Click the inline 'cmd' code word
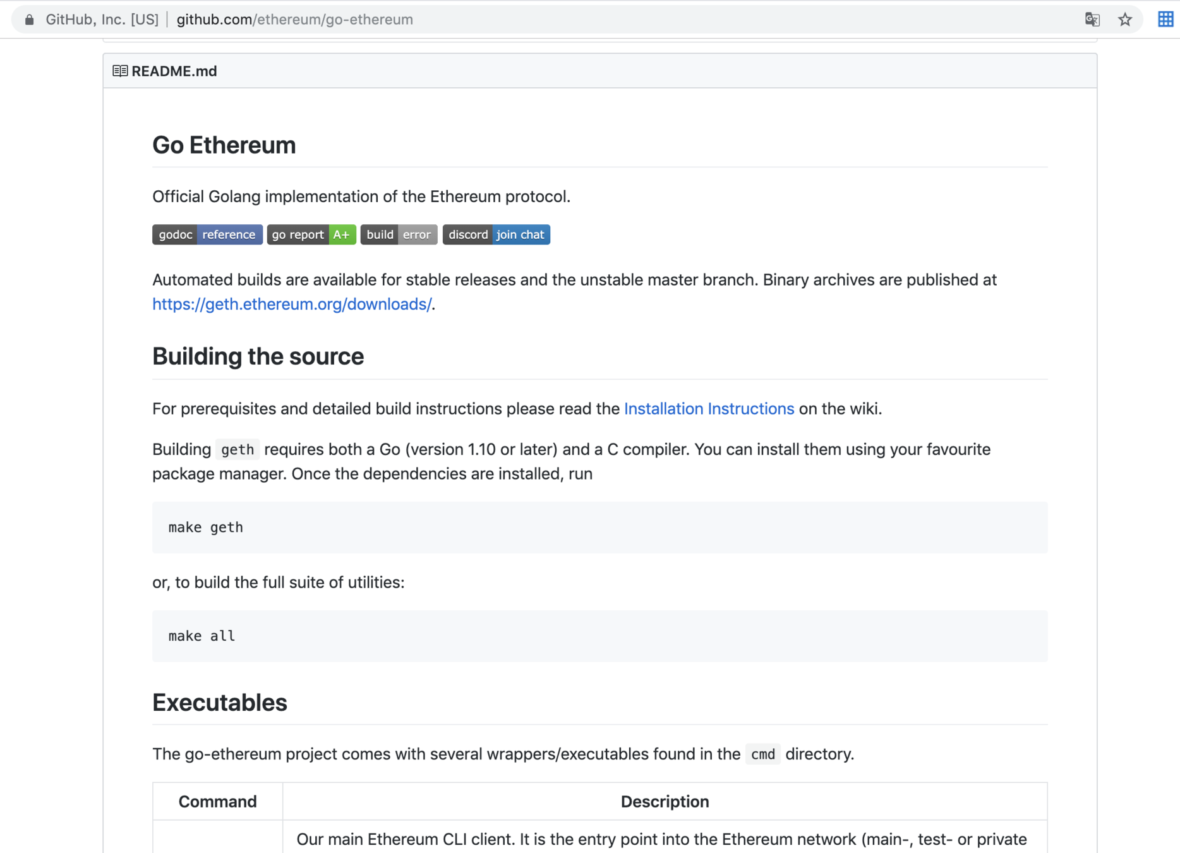 pyautogui.click(x=763, y=754)
